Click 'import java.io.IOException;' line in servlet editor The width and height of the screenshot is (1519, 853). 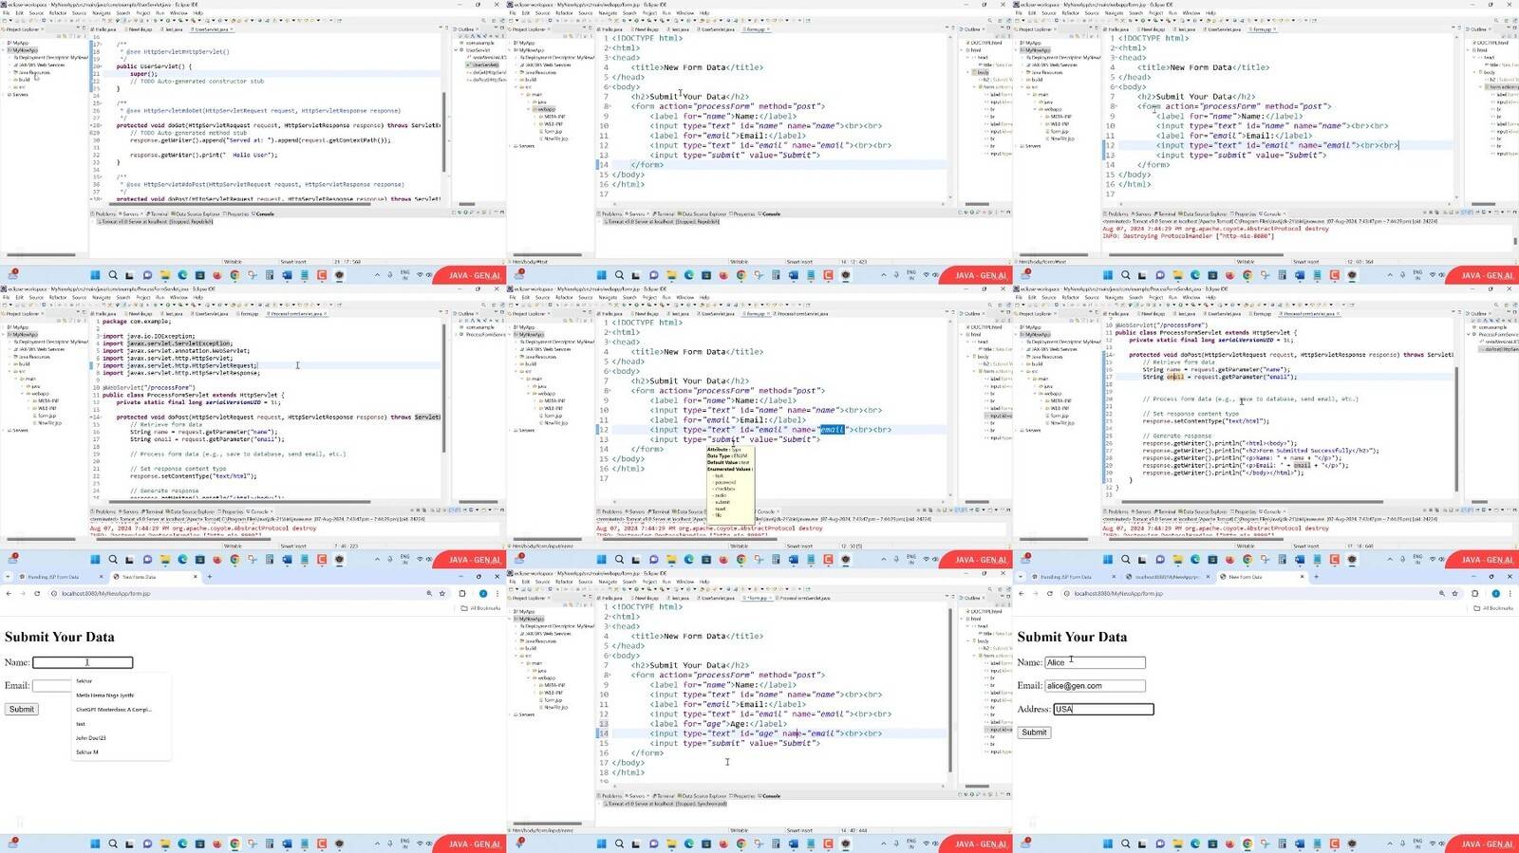tap(149, 336)
